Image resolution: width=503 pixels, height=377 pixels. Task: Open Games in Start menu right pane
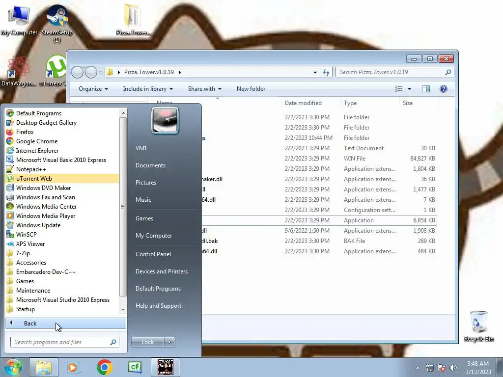[144, 218]
